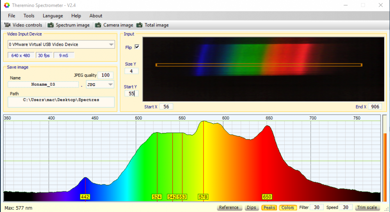Click the window resize grip corner
The height and width of the screenshot is (212, 390).
(387, 209)
